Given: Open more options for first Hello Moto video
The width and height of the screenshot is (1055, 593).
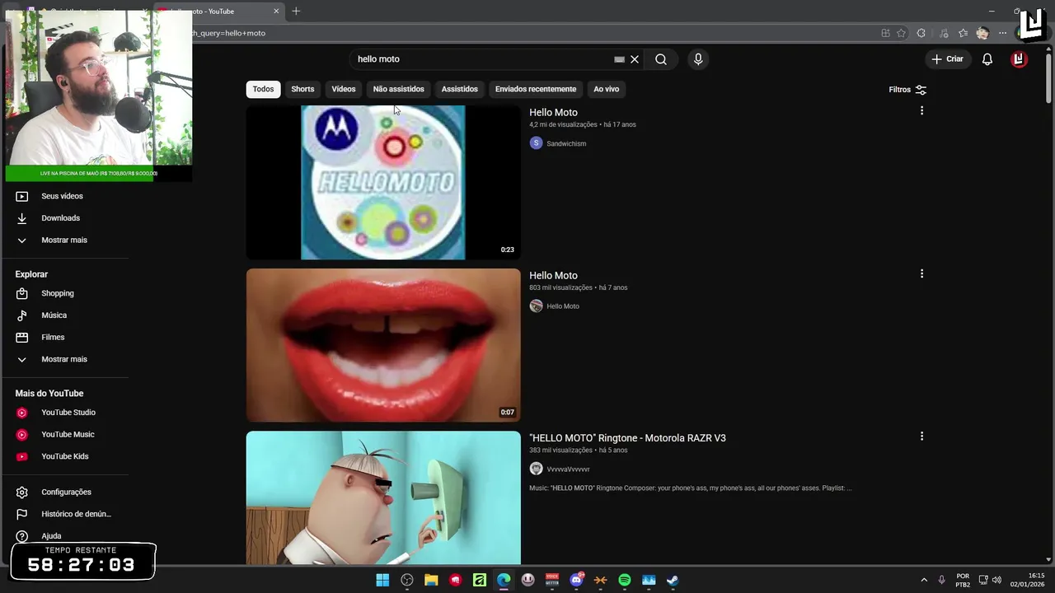Looking at the screenshot, I should 921,110.
